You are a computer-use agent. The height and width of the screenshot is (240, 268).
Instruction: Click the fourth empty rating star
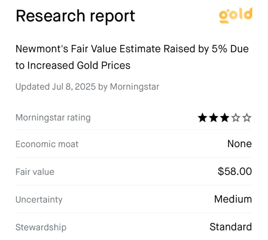(236, 118)
